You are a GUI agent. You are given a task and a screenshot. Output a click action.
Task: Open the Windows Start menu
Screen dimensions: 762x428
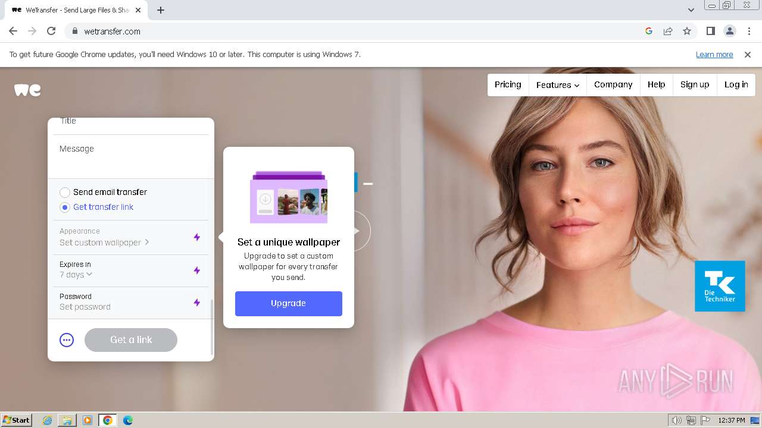[16, 420]
